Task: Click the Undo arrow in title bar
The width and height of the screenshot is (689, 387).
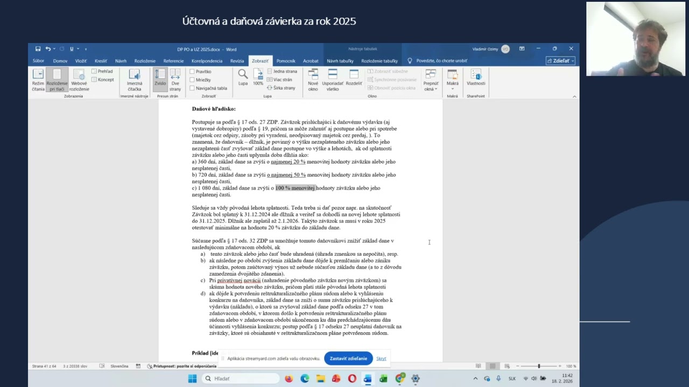Action: tap(48, 49)
